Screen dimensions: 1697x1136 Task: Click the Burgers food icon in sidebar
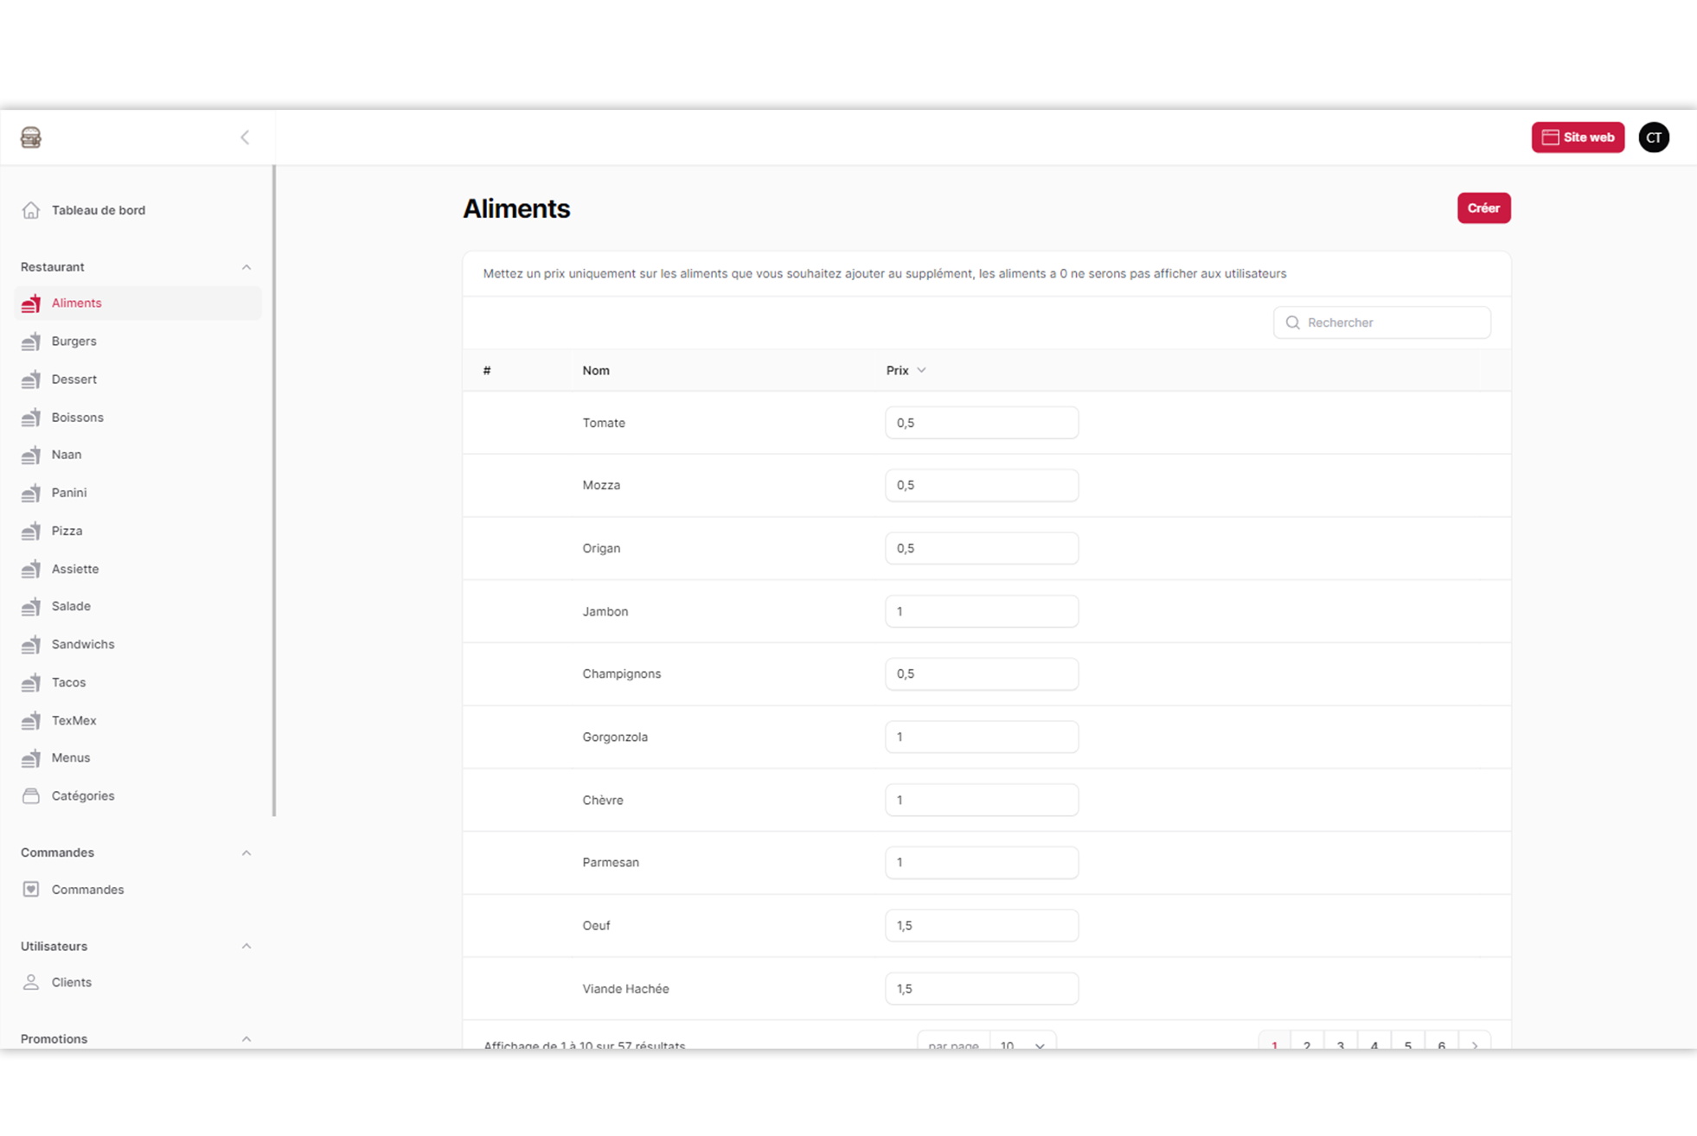pyautogui.click(x=31, y=341)
